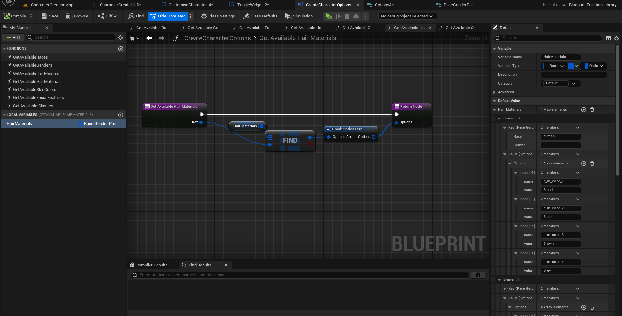Select GetAvailableHairMeshes function

36,73
